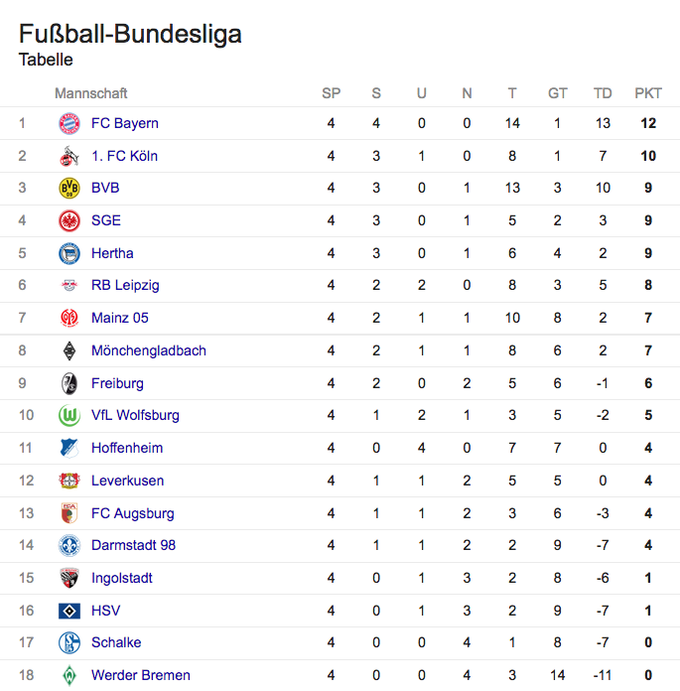
Task: Select the yellow BVB emblem
Action: click(69, 189)
